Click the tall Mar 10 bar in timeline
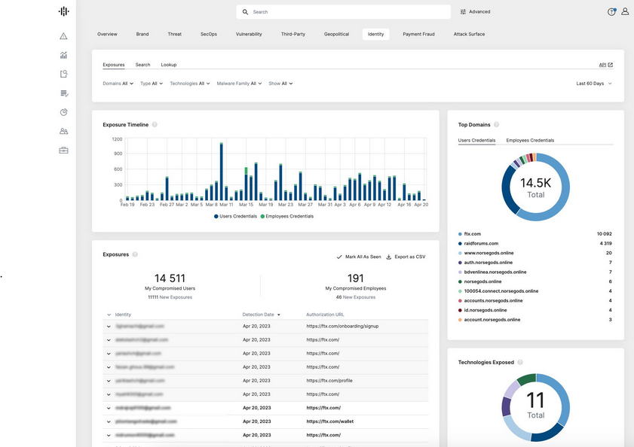 point(222,172)
